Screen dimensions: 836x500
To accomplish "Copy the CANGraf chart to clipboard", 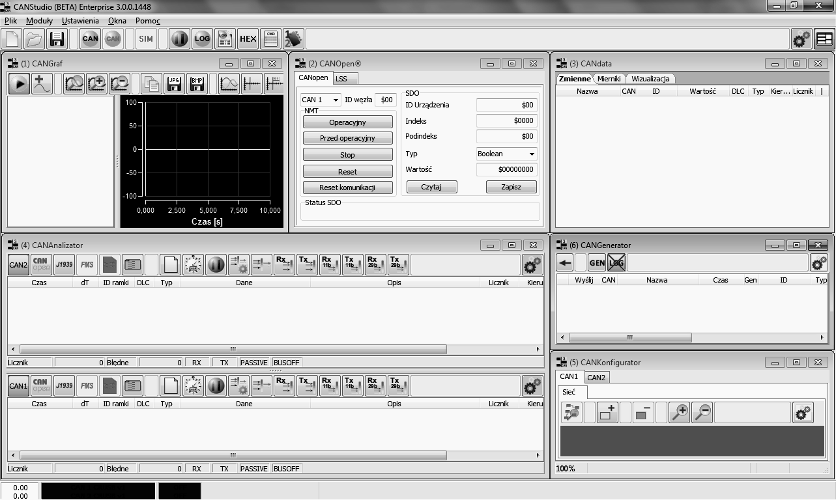I will pyautogui.click(x=152, y=84).
